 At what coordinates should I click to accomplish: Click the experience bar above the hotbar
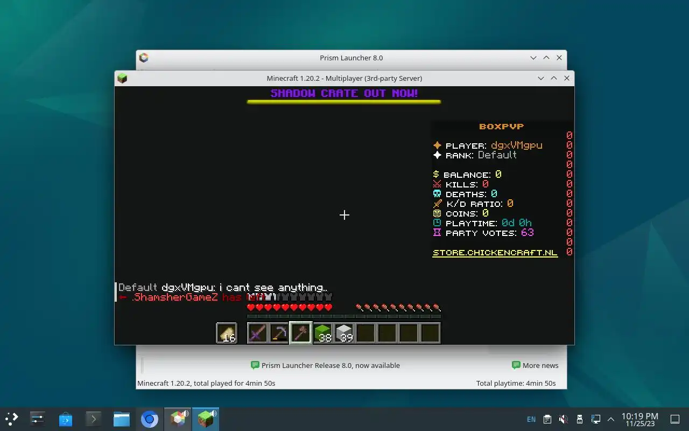click(344, 316)
